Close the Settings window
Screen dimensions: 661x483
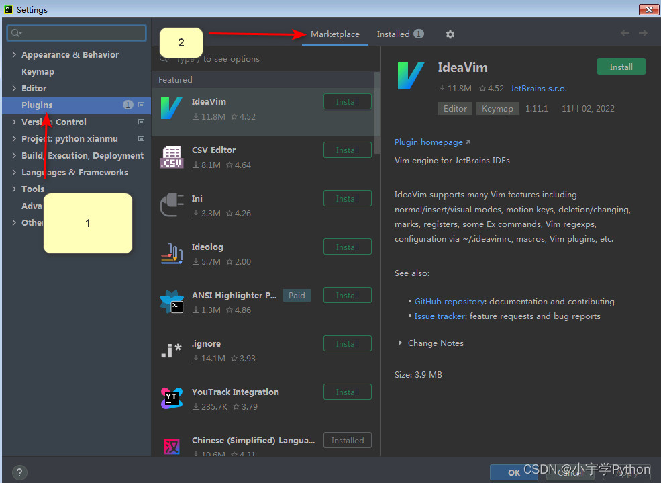coord(649,9)
